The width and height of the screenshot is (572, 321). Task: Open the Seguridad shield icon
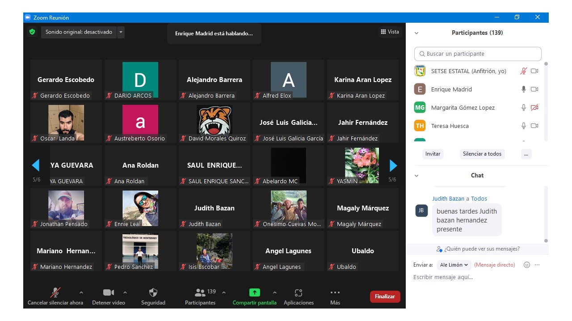[153, 293]
